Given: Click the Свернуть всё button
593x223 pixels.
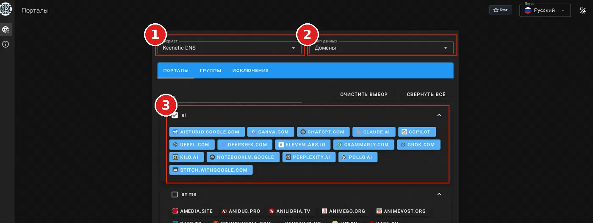Looking at the screenshot, I should 426,94.
